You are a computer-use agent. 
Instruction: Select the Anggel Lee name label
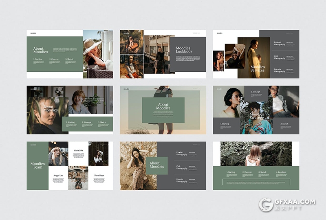click(58, 176)
